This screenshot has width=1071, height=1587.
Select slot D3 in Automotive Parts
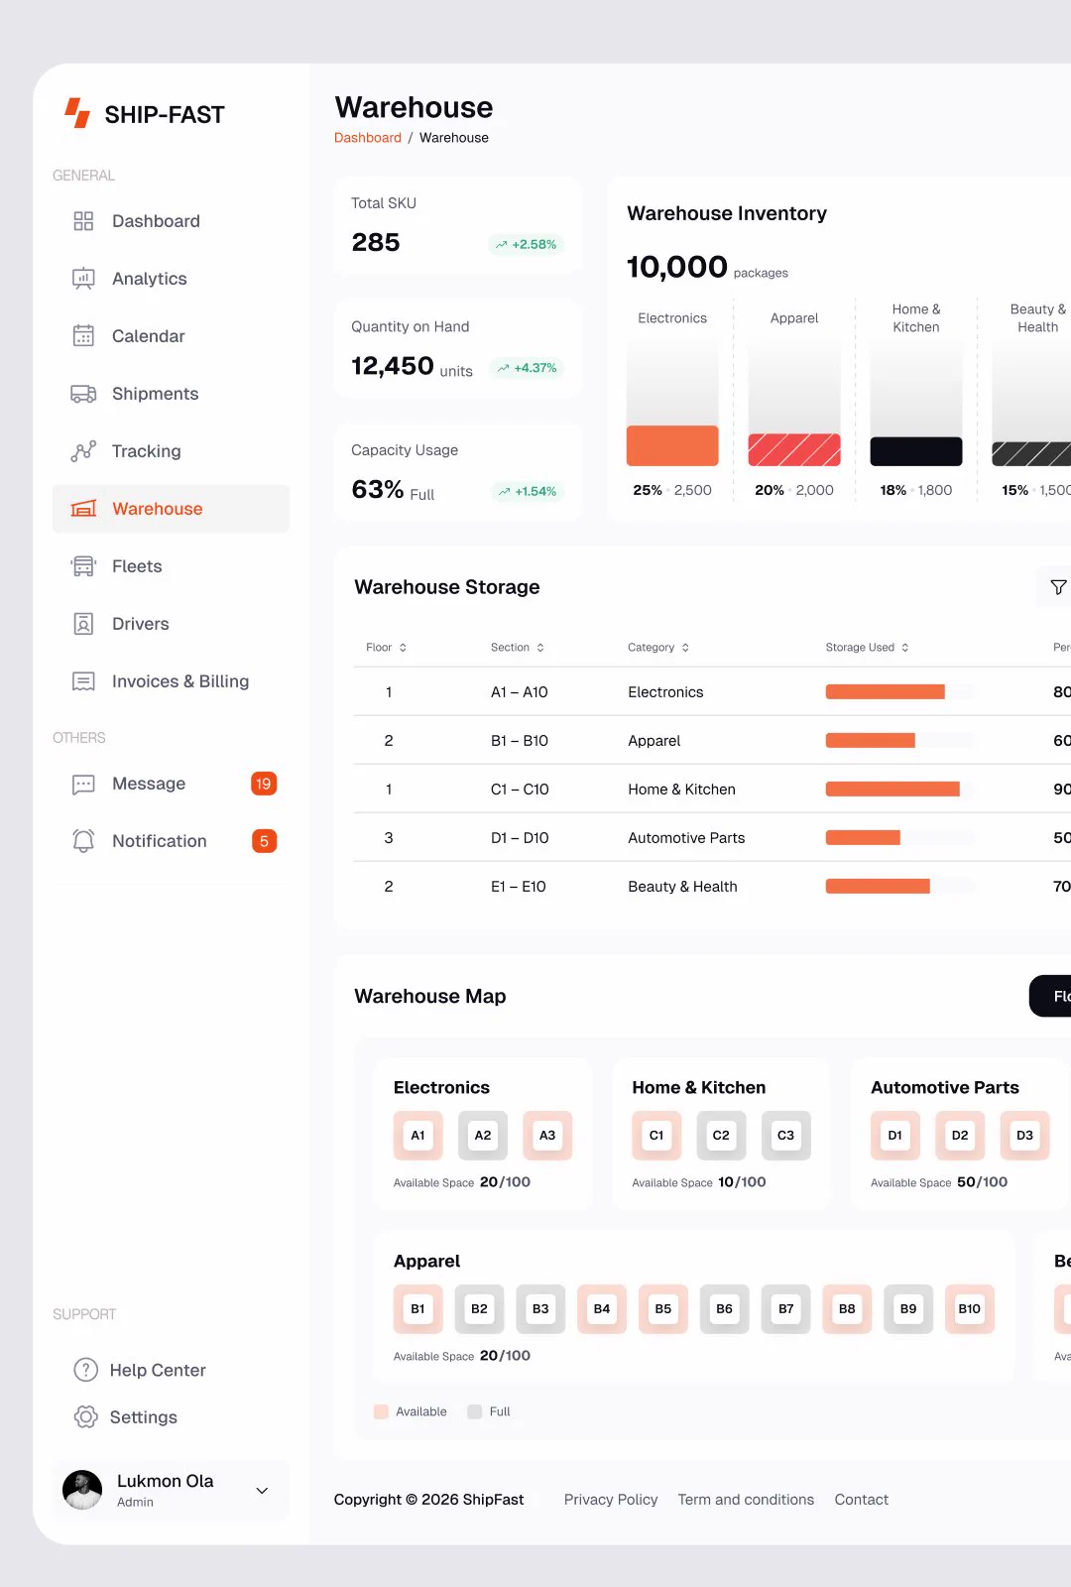pos(1024,1136)
